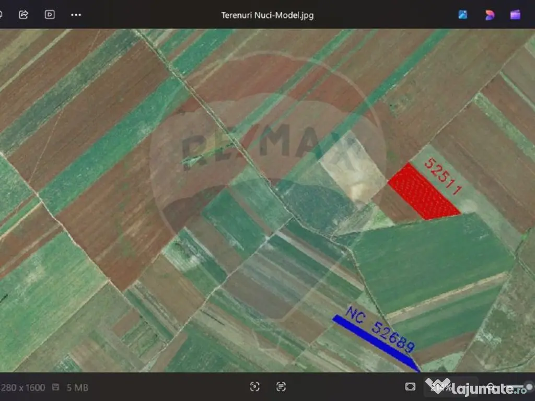Start slideshow with the play icon

point(50,15)
